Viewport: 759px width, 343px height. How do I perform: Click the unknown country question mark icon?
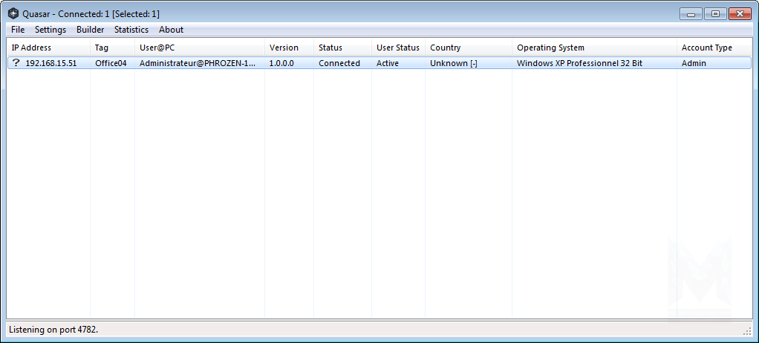tap(16, 63)
